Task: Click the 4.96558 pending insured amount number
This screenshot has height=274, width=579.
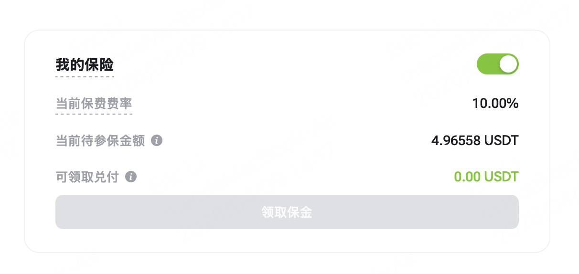Action: click(456, 141)
